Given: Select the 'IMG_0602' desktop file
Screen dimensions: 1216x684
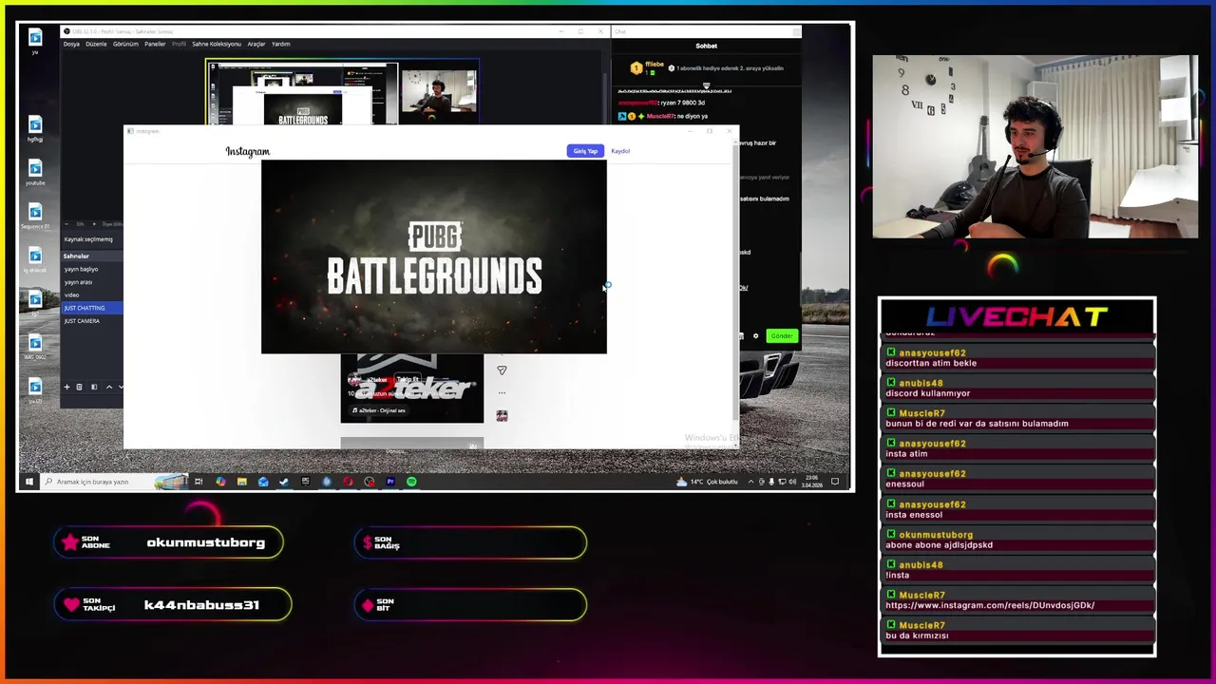Looking at the screenshot, I should click(x=35, y=348).
